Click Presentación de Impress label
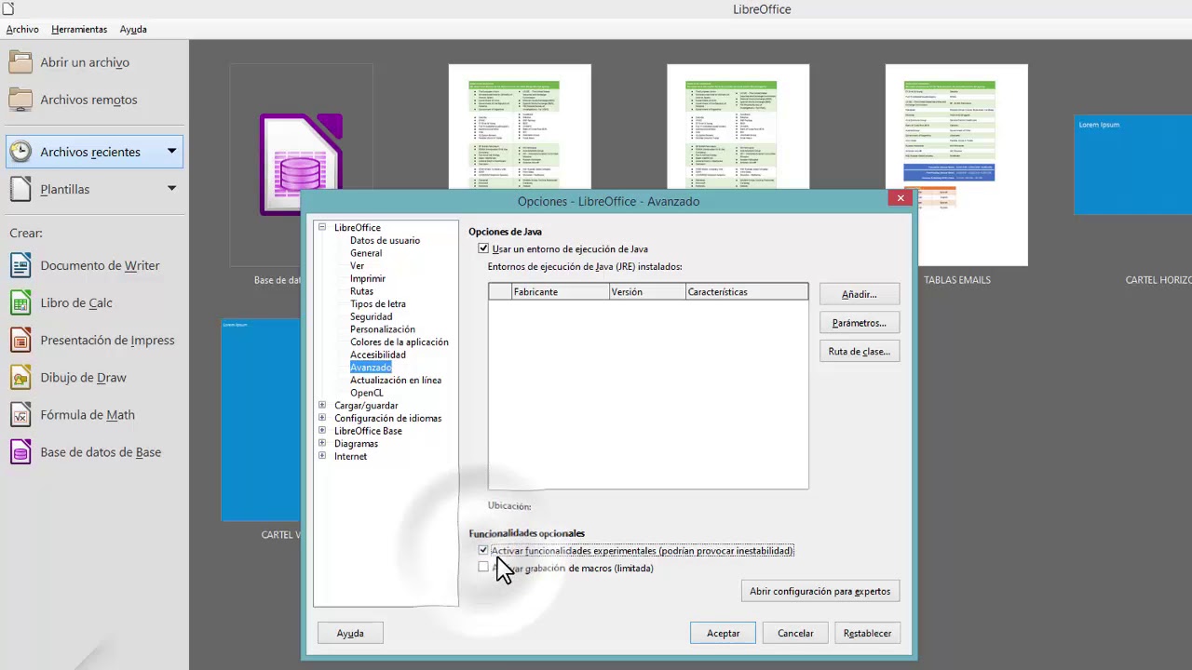This screenshot has width=1192, height=670. pyautogui.click(x=107, y=340)
